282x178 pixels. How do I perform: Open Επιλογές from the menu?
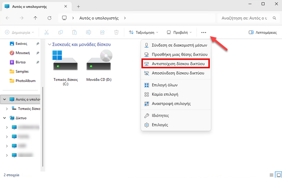[176, 125]
